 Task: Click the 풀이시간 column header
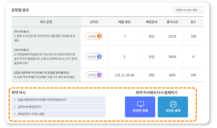[x=172, y=22]
